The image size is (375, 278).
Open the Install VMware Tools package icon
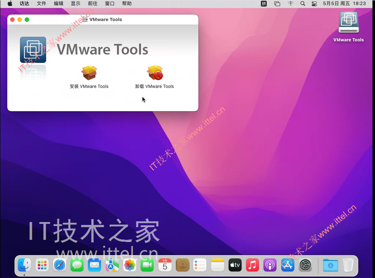pos(89,73)
